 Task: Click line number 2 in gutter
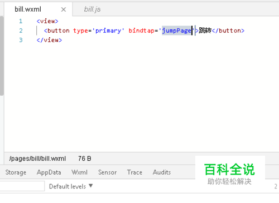pyautogui.click(x=21, y=31)
